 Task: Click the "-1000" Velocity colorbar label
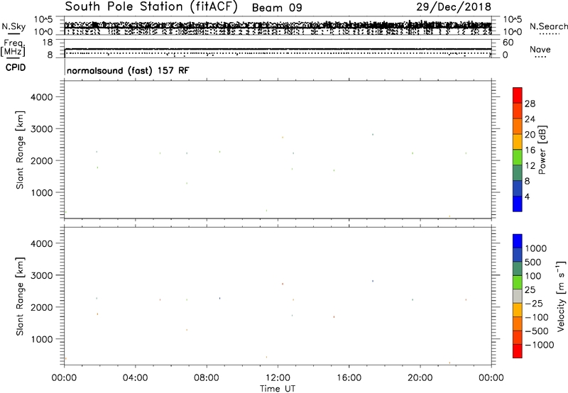539,345
